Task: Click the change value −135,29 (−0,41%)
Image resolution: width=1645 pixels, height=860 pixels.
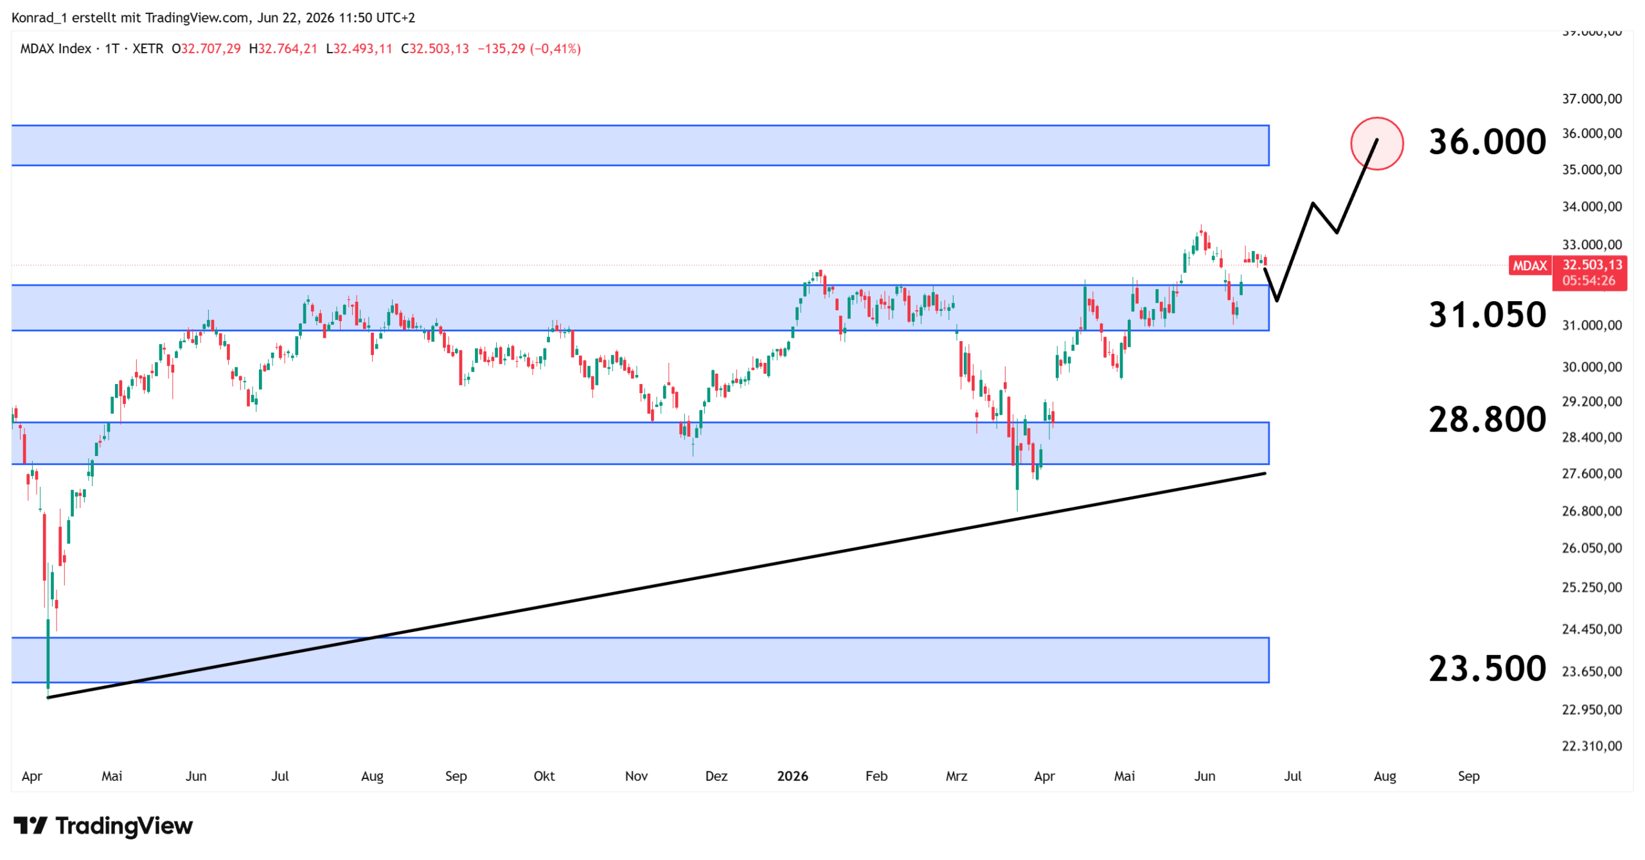Action: [529, 49]
